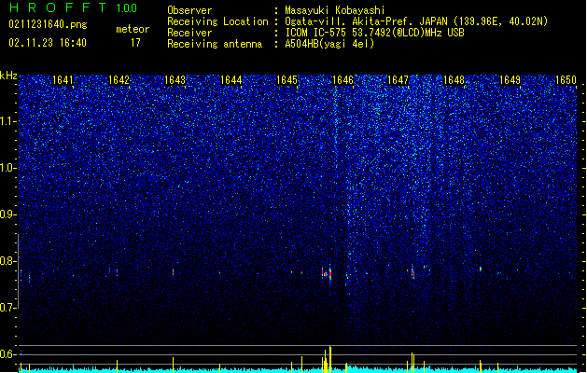Click the 1.0 frequency axis label
The image size is (587, 373).
coord(8,168)
